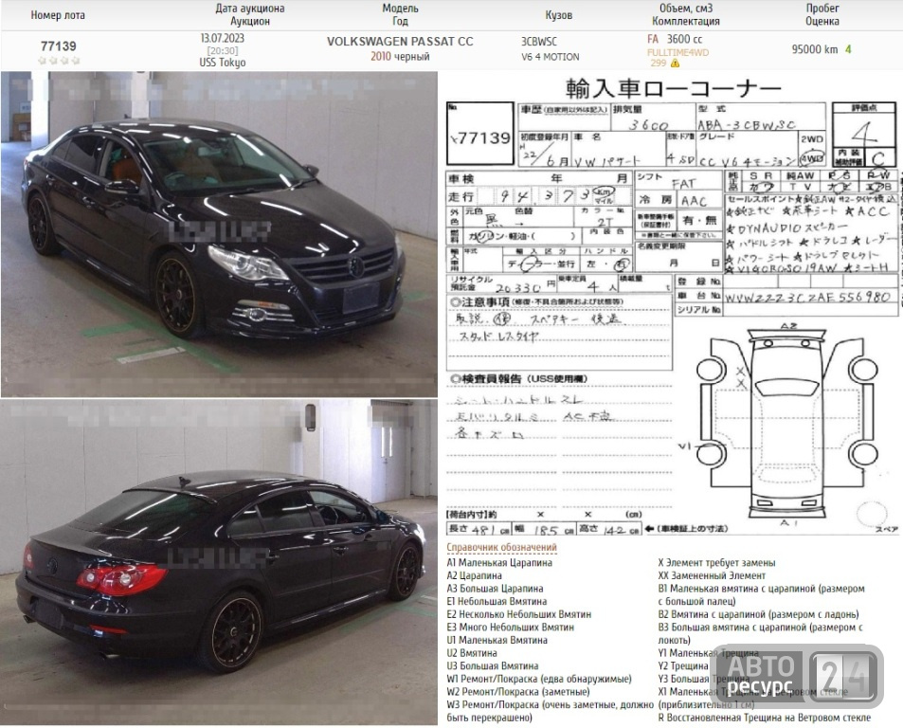Click the Модель Год column header
The image size is (903, 728).
pyautogui.click(x=400, y=14)
